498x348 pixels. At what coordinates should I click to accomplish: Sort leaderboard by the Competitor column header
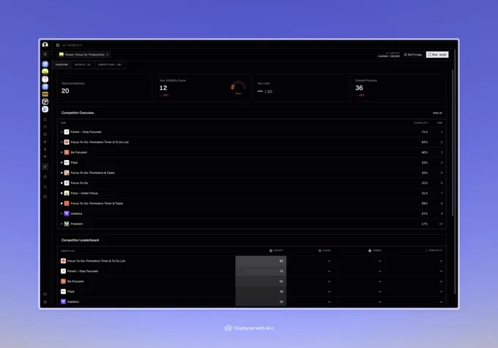point(67,251)
